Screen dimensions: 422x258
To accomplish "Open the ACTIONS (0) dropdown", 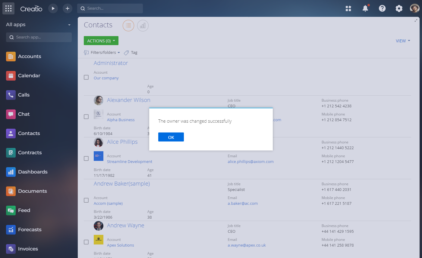I will (101, 41).
